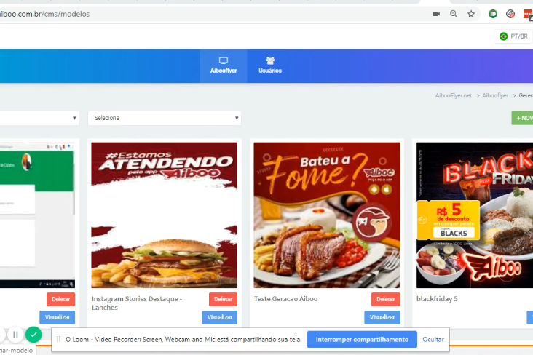Screen dimensions: 533x355
Task: Switch to the Aibooflyer tab
Action: (x=224, y=65)
